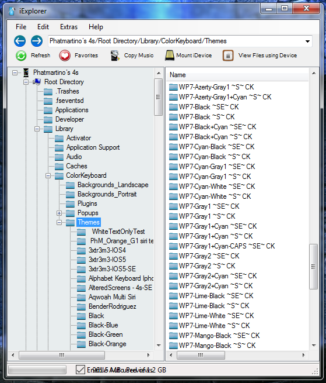Click the iExplorer title bar app icon
This screenshot has height=383, width=326.
[x=12, y=11]
